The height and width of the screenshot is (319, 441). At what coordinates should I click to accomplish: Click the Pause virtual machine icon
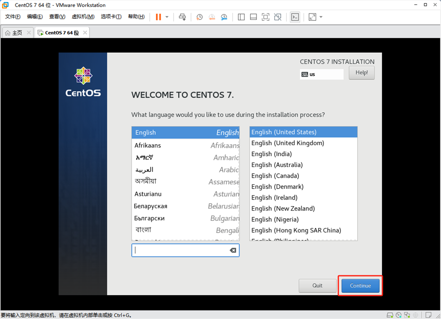point(158,17)
